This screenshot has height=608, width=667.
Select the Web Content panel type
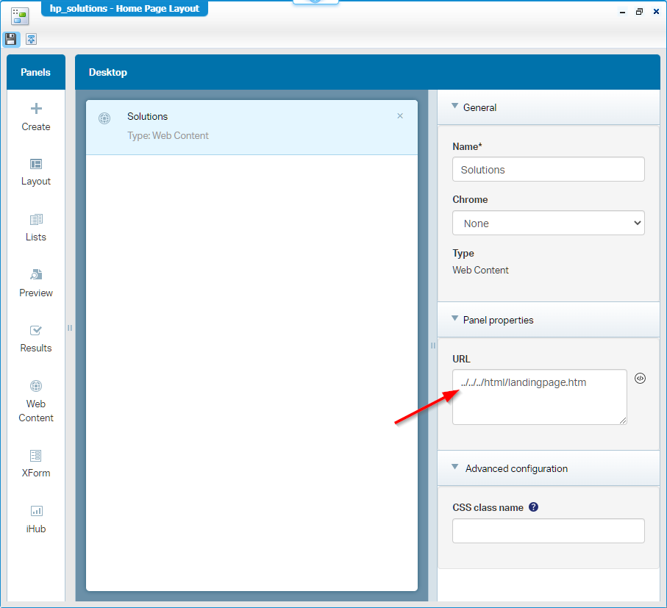36,401
